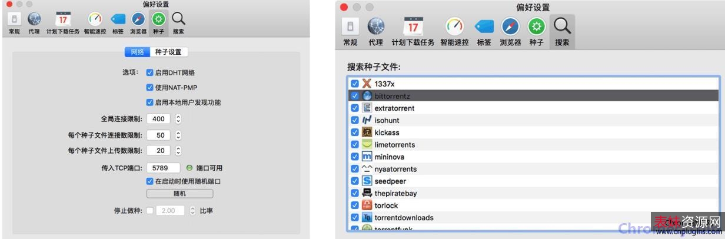Toggle 启用本地用户发现功能 checkbox
725x239 pixels.
[149, 102]
